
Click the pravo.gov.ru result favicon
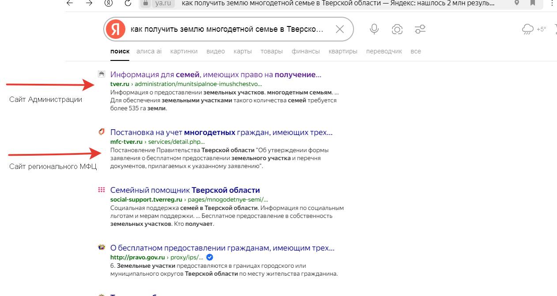pyautogui.click(x=102, y=247)
